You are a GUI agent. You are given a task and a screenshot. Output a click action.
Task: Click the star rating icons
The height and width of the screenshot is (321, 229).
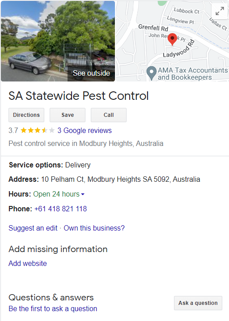coord(38,130)
